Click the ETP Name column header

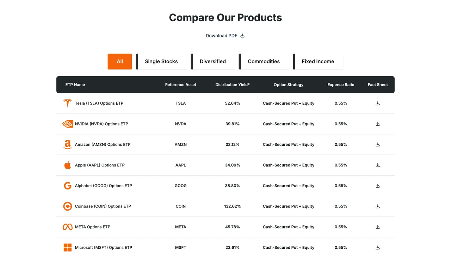tap(75, 85)
